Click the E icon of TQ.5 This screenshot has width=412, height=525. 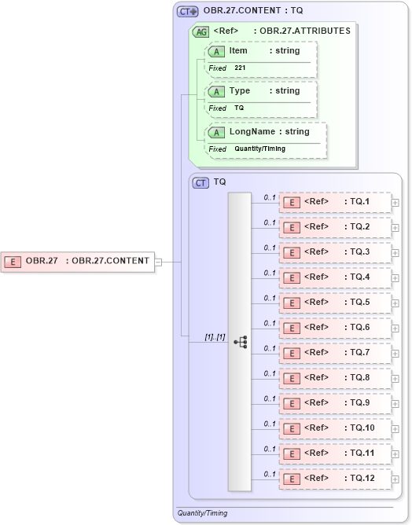pyautogui.click(x=292, y=303)
